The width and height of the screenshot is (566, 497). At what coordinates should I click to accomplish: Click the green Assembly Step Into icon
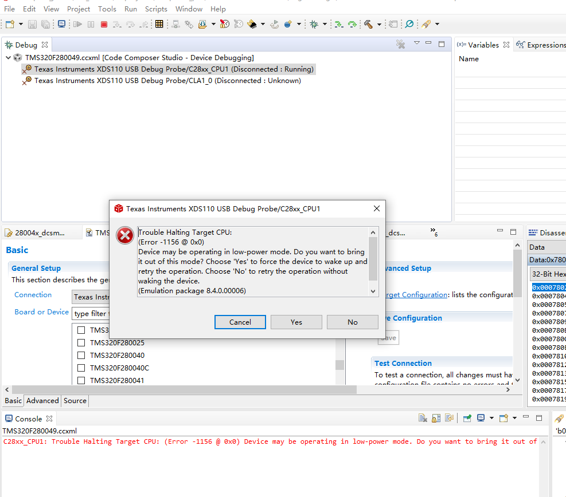[338, 24]
